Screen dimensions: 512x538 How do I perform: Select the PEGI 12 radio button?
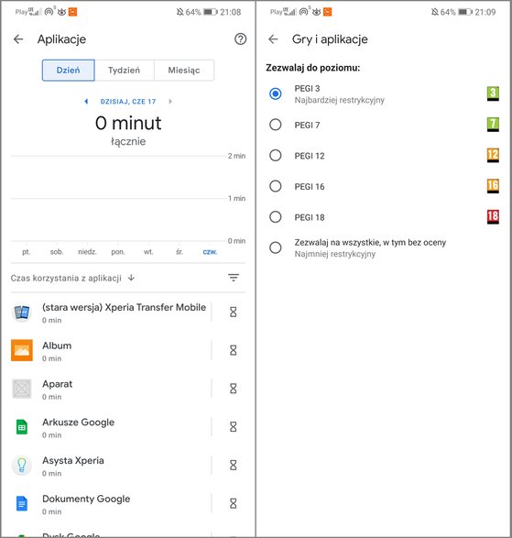(x=276, y=156)
